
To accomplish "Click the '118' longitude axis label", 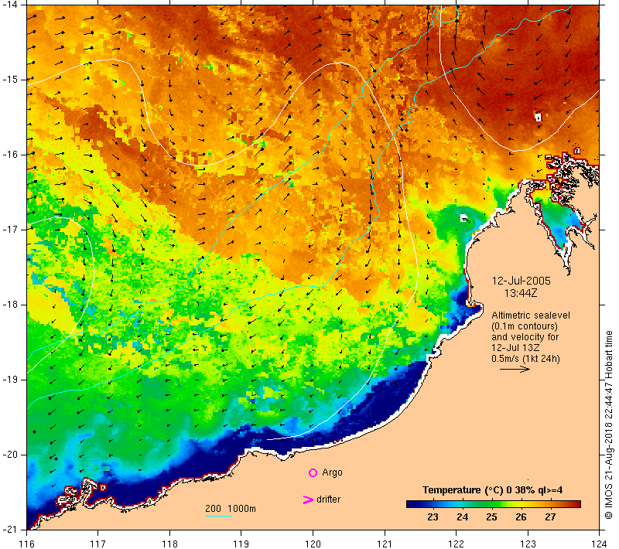I will [x=169, y=544].
